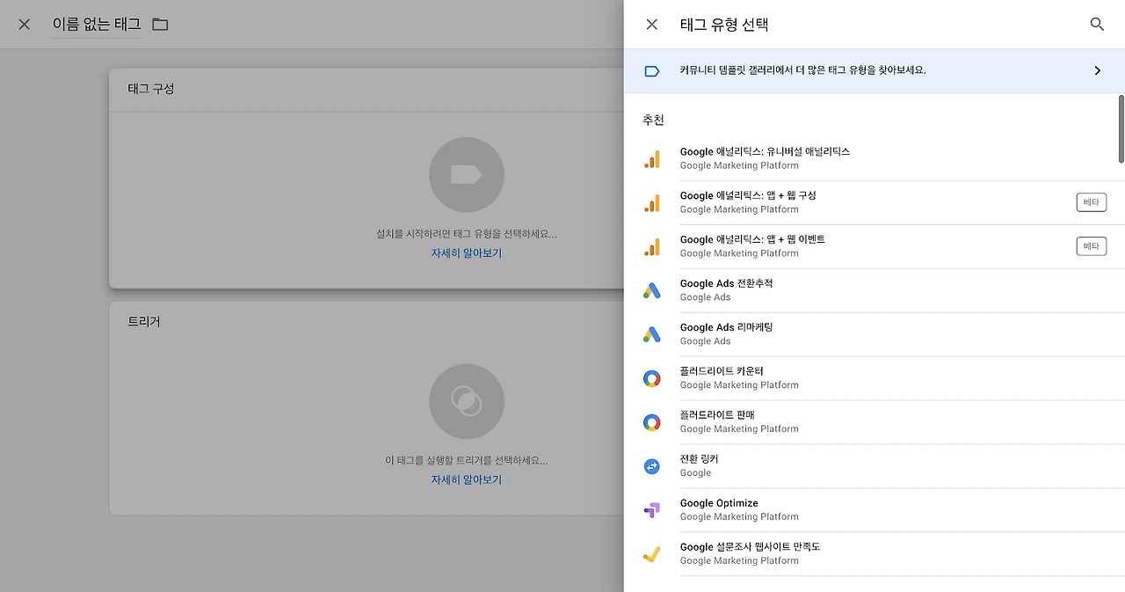Image resolution: width=1125 pixels, height=592 pixels.
Task: Click '이 태그를 실행할 트리거를 선택하세요...' text
Action: pyautogui.click(x=467, y=460)
